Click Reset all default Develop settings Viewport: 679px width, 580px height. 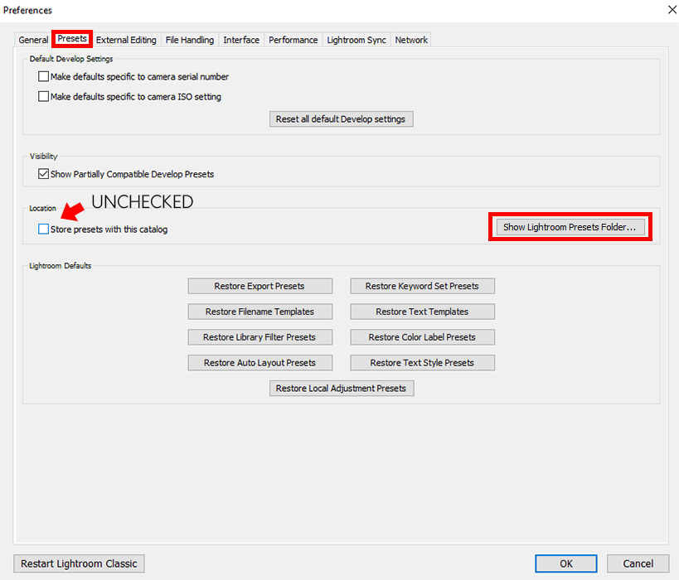tap(341, 119)
